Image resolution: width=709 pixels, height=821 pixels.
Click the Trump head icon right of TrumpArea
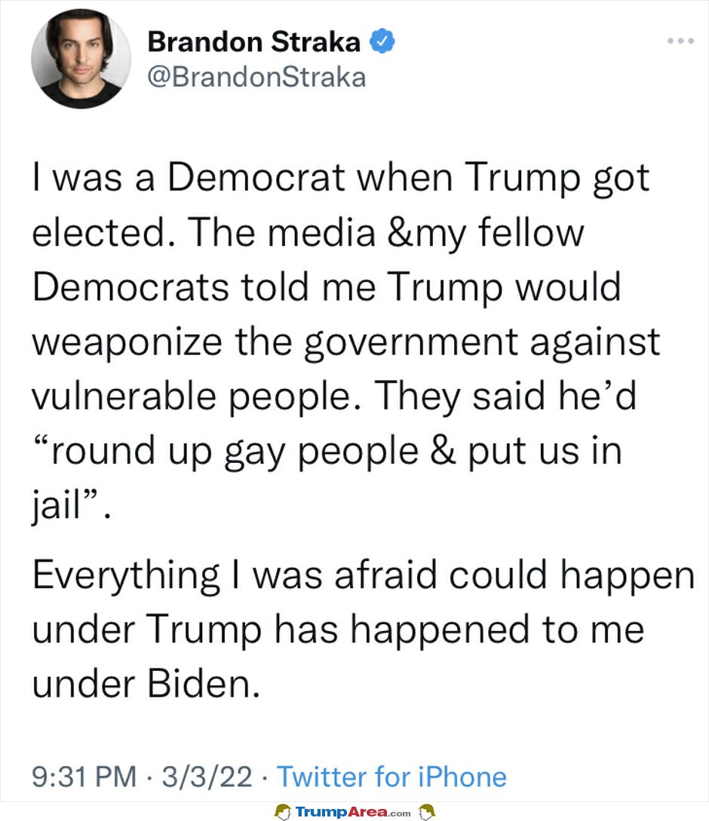pyautogui.click(x=427, y=812)
